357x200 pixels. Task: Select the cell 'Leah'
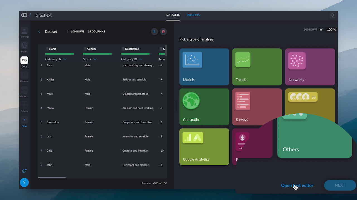point(49,136)
